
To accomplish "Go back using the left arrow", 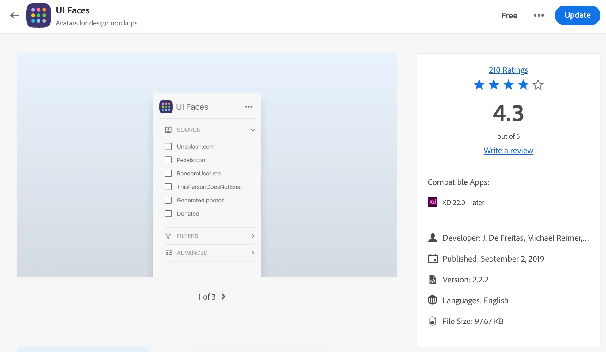I will click(x=14, y=15).
